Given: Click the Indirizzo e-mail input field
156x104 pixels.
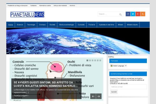Looking at the screenshot, I should pyautogui.click(x=128, y=87).
